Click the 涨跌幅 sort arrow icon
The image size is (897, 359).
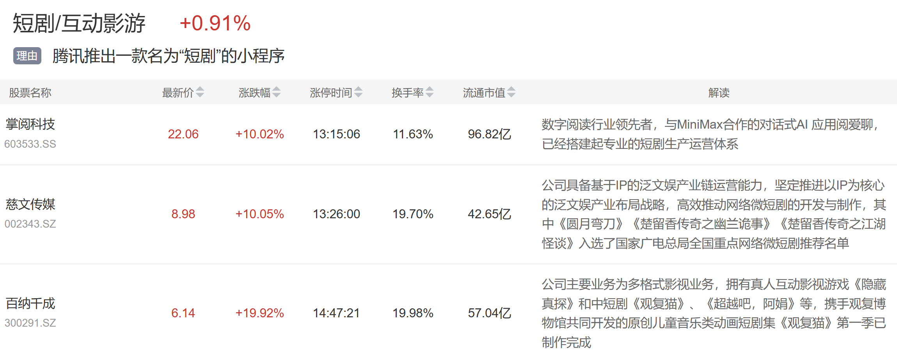pos(276,92)
